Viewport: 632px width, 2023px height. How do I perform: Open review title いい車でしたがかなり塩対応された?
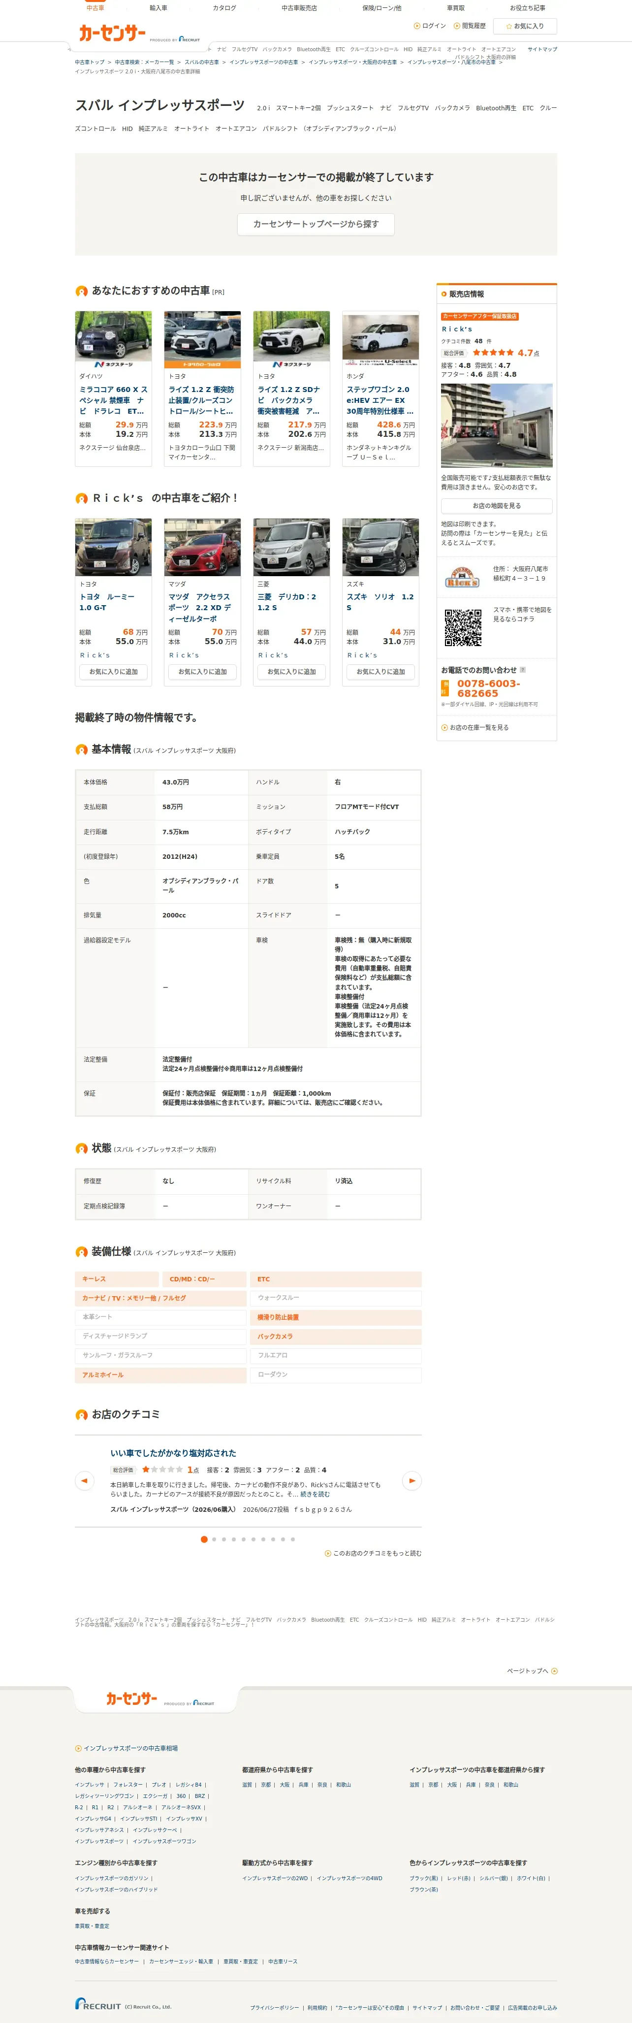click(x=174, y=1453)
